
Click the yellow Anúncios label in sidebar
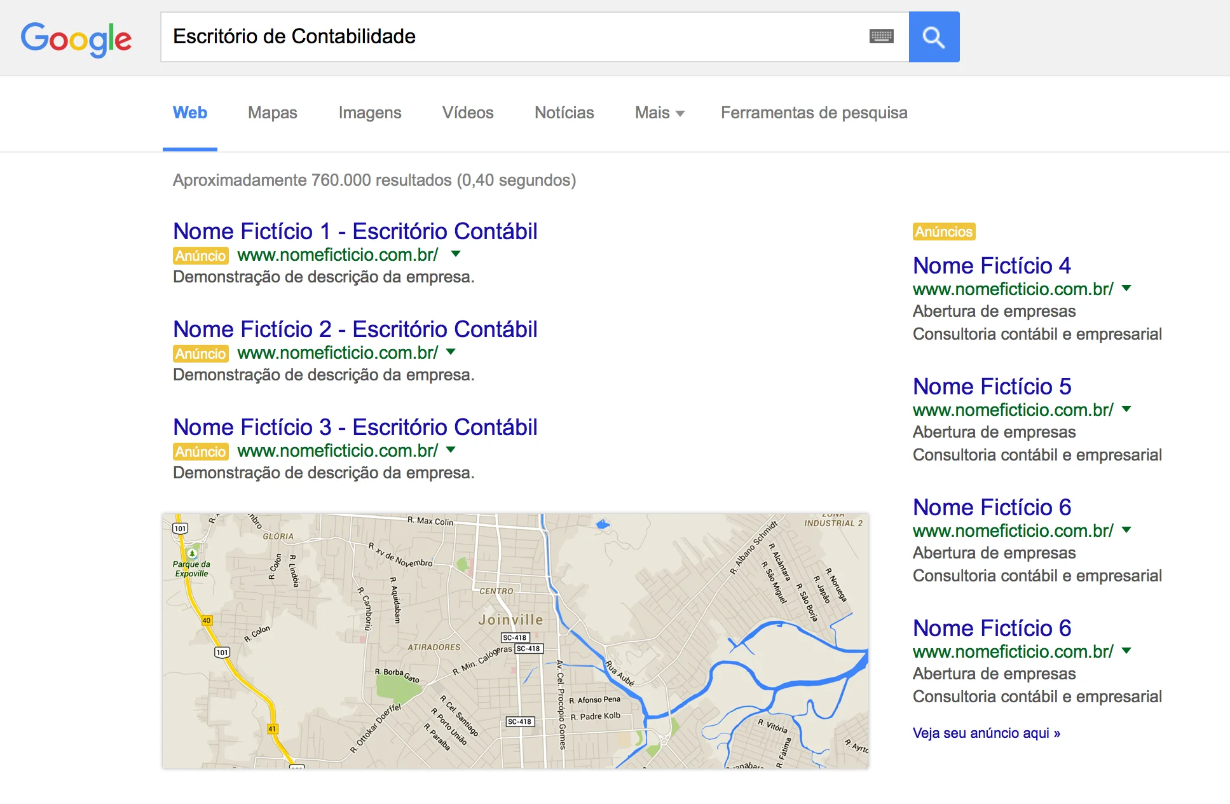(943, 232)
